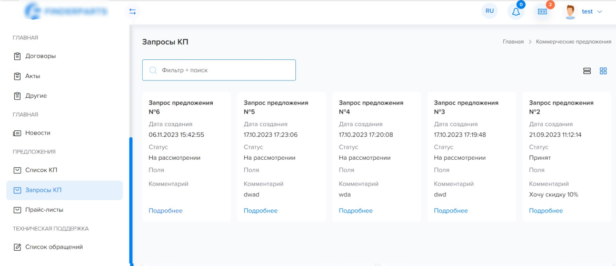
Task: Go to Главная breadcrumb link
Action: click(x=513, y=42)
